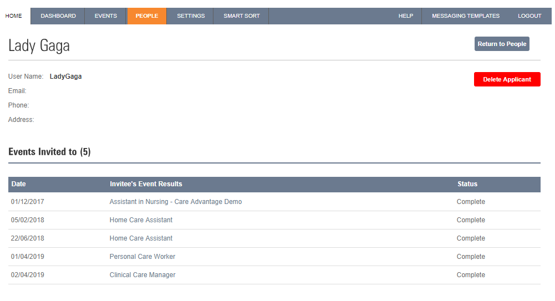Click the Email: label

click(17, 91)
